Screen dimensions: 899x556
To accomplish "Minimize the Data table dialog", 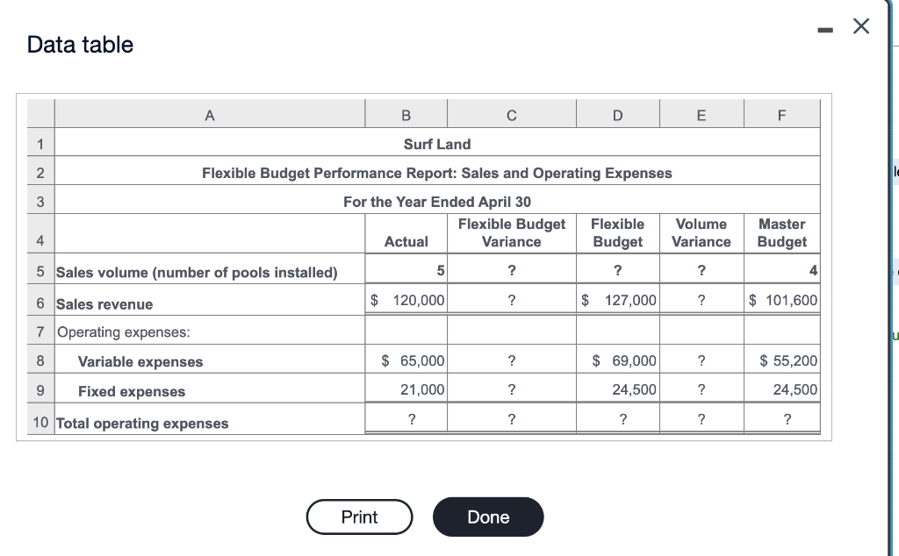I will 823,28.
